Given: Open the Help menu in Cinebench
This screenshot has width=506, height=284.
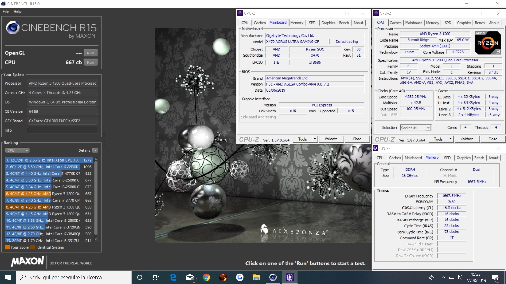Looking at the screenshot, I should (x=17, y=12).
